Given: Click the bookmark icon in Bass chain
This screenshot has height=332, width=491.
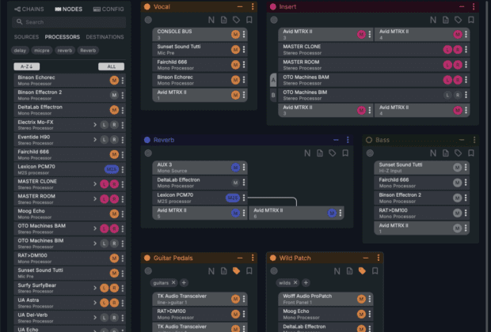Looking at the screenshot, I should (471, 153).
